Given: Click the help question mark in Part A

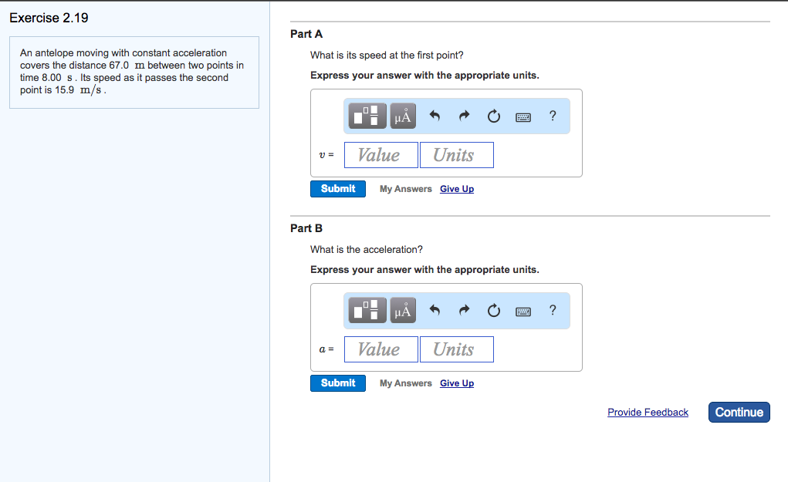Looking at the screenshot, I should point(552,116).
